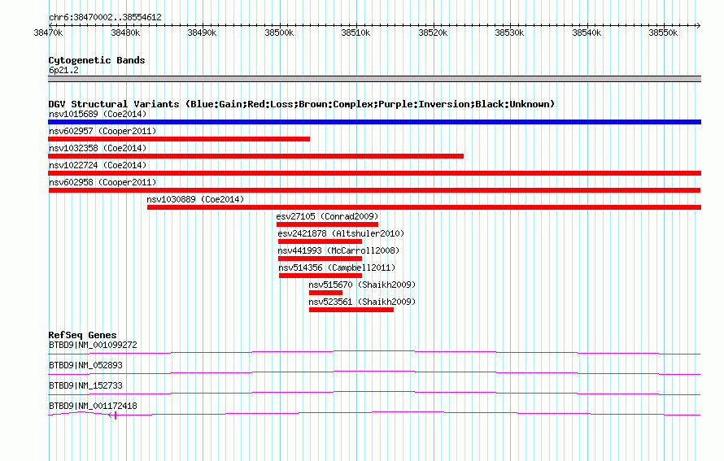Click the red nsv1032358 loss bar
Image resolution: width=724 pixels, height=461 pixels.
click(255, 156)
